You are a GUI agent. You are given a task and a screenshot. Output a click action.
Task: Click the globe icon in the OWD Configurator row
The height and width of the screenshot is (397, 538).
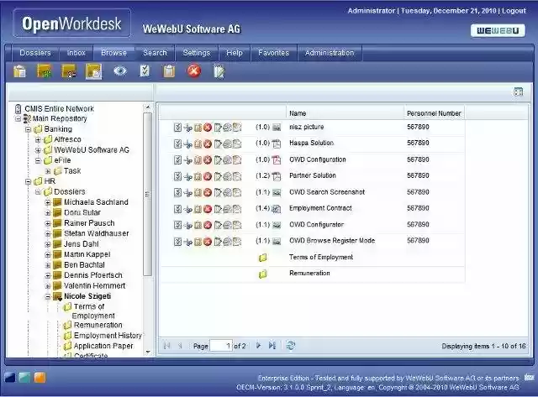tap(227, 225)
